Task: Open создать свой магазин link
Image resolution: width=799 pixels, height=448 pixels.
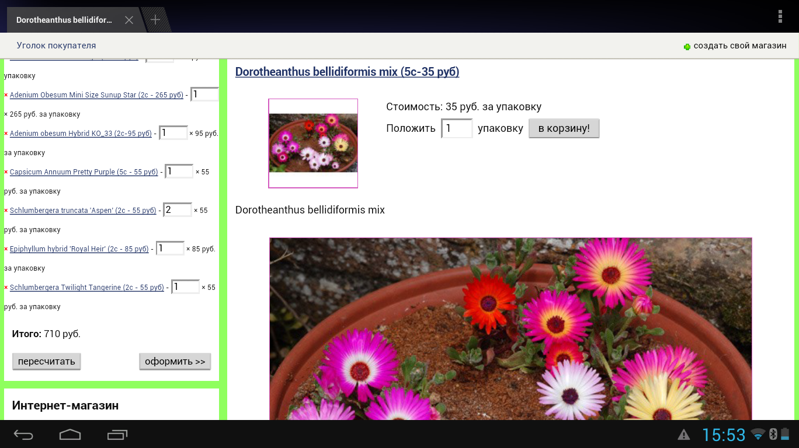Action: (739, 45)
